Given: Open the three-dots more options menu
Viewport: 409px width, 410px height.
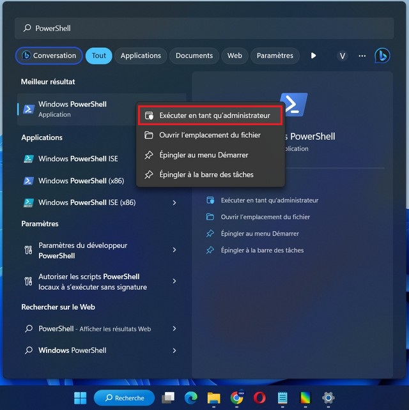Looking at the screenshot, I should coord(362,56).
